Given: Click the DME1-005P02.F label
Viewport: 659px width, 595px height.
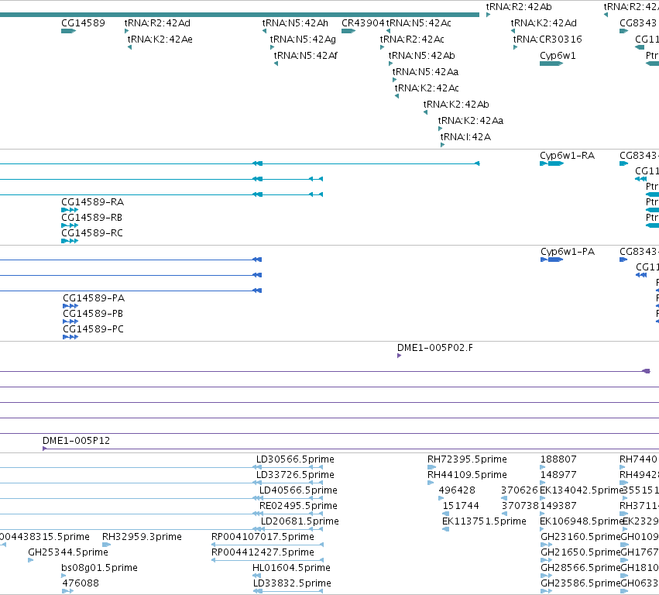Looking at the screenshot, I should pyautogui.click(x=435, y=348).
